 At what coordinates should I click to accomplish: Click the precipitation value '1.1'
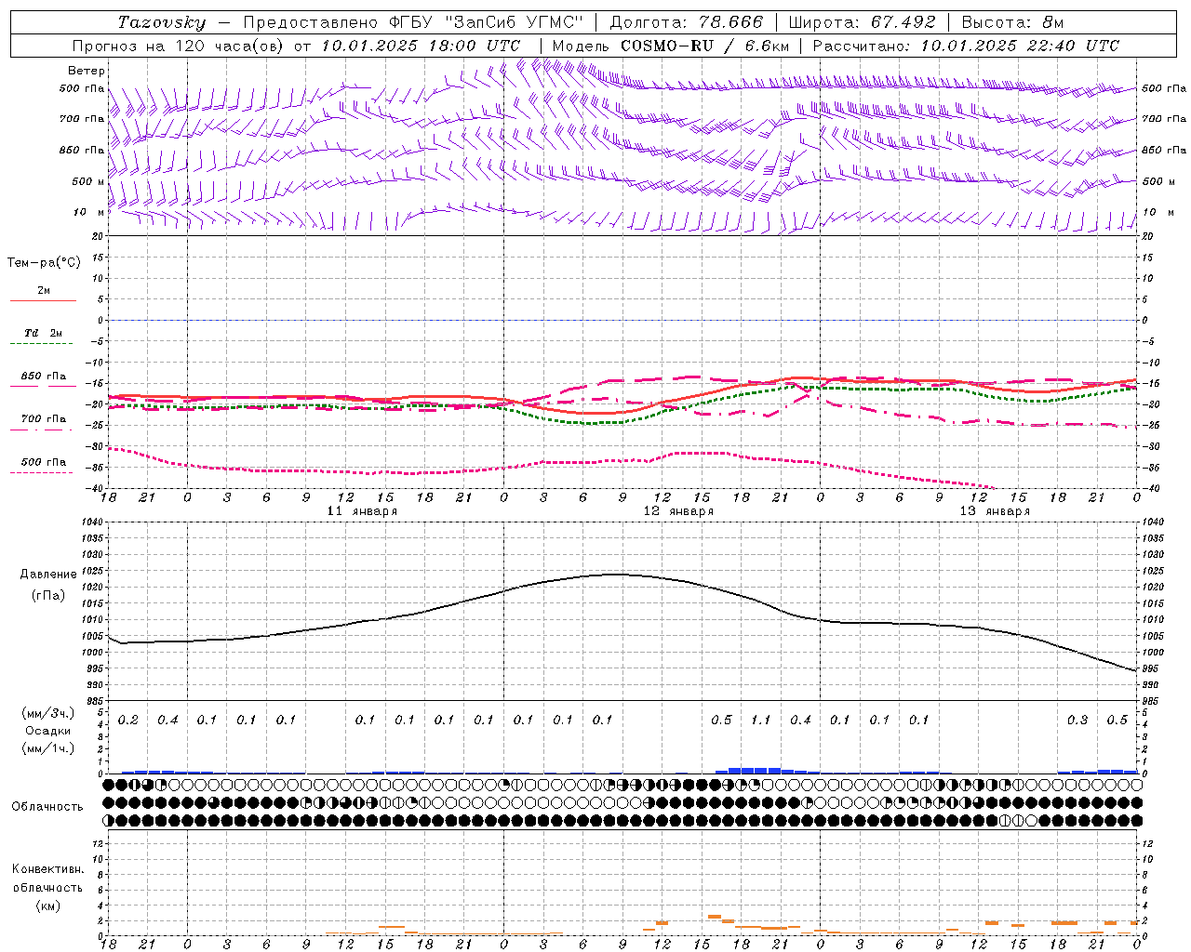coord(761,720)
